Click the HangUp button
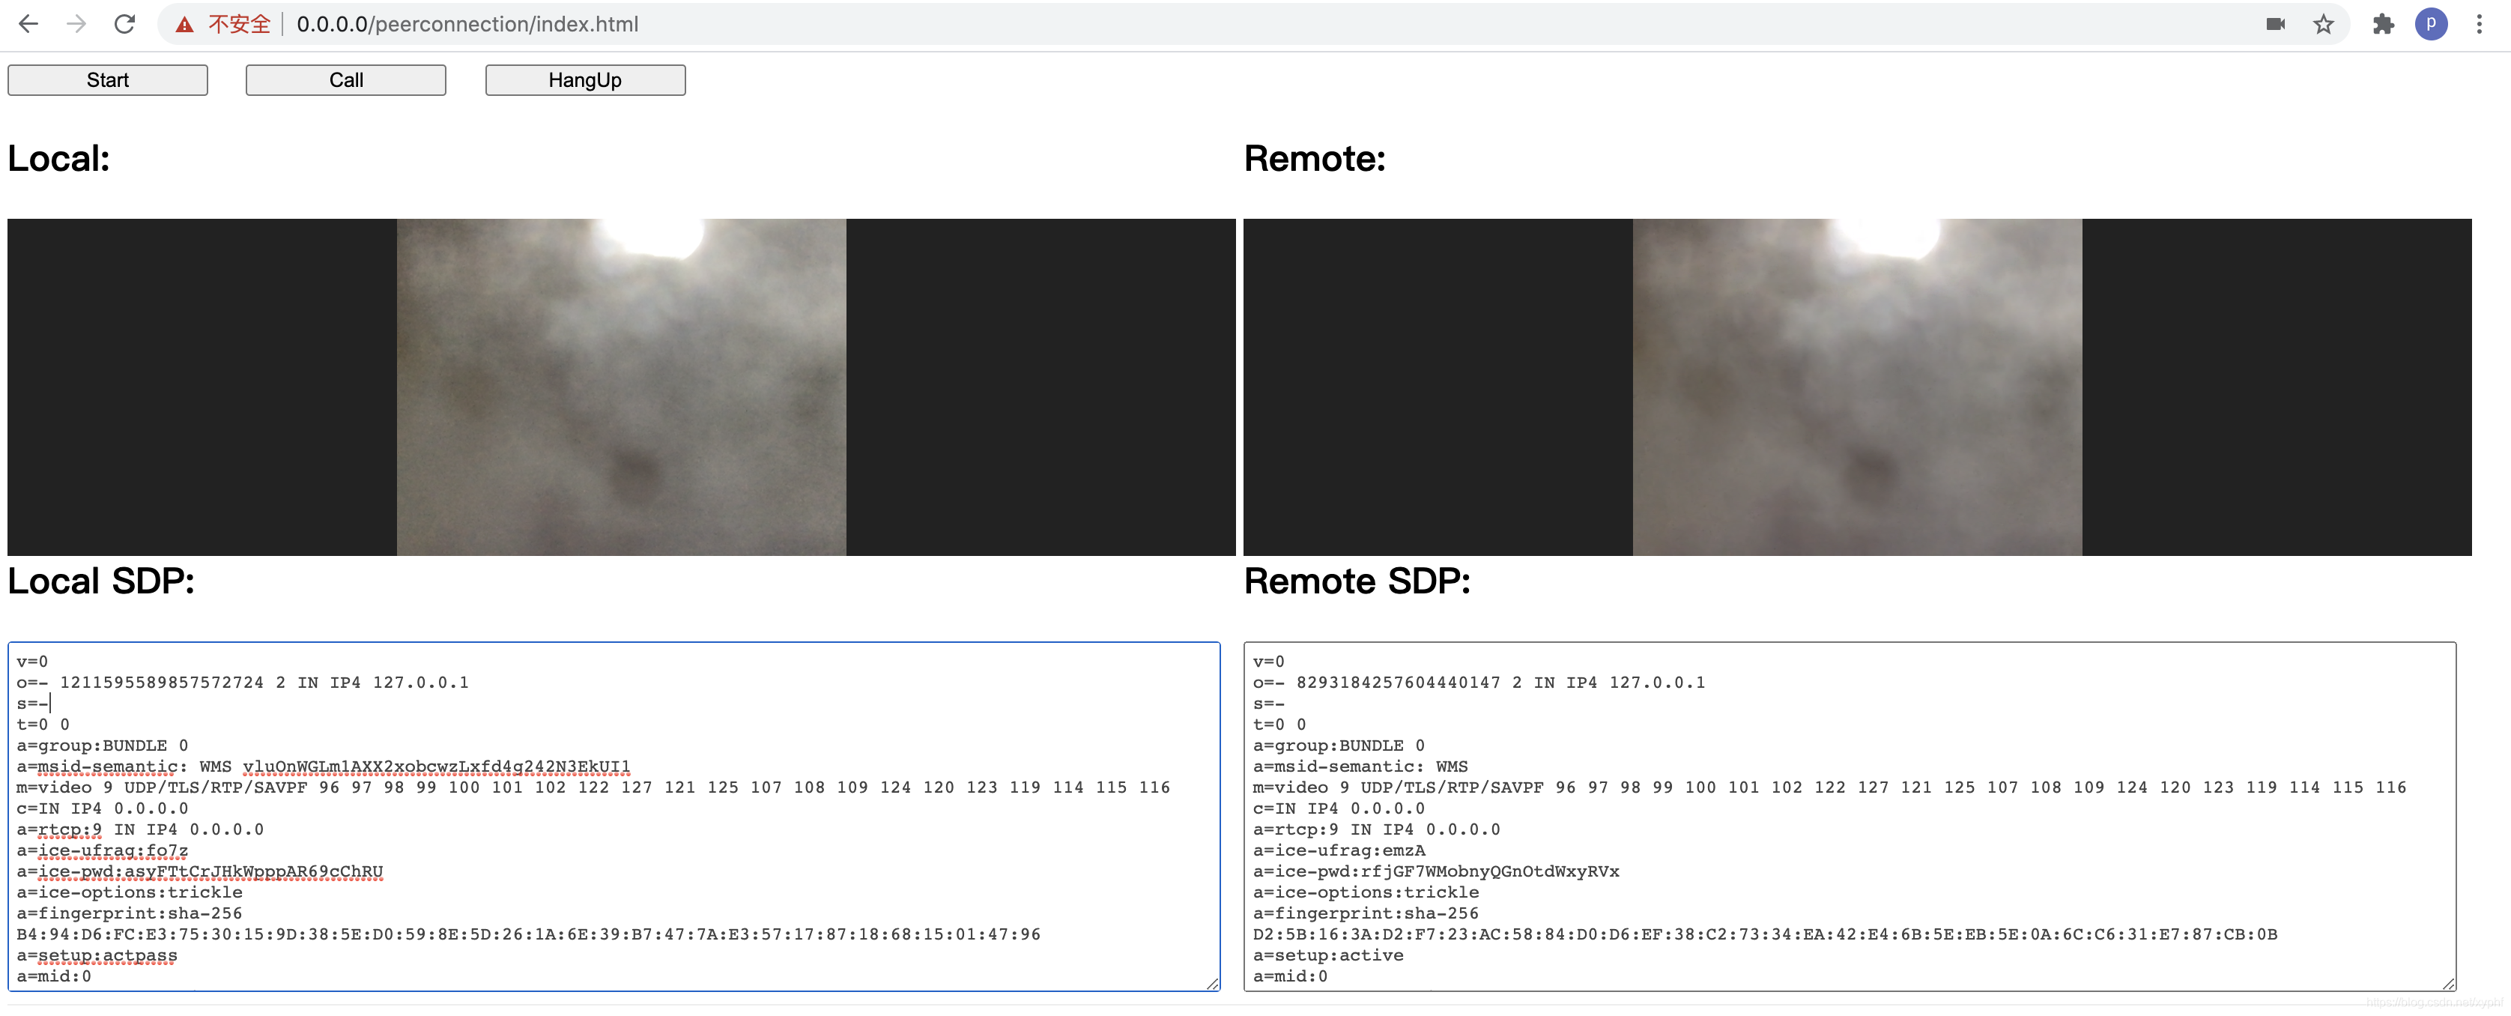 [x=584, y=79]
